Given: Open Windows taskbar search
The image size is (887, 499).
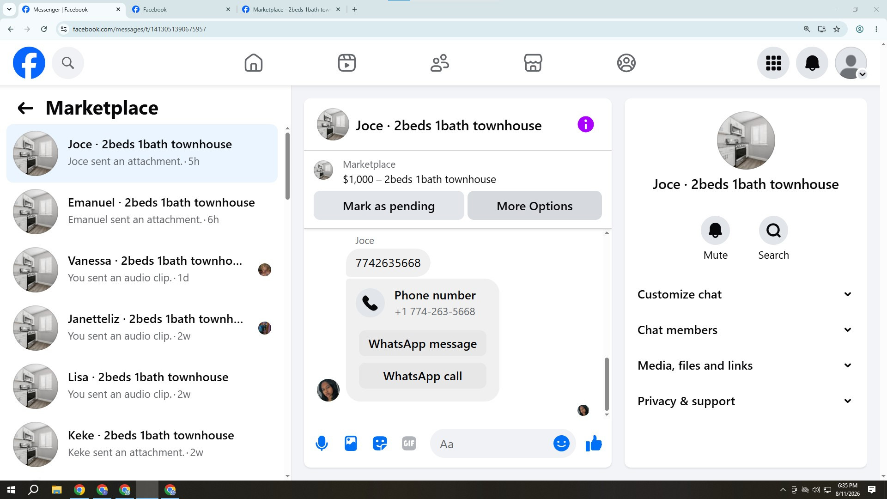Looking at the screenshot, I should click(33, 490).
